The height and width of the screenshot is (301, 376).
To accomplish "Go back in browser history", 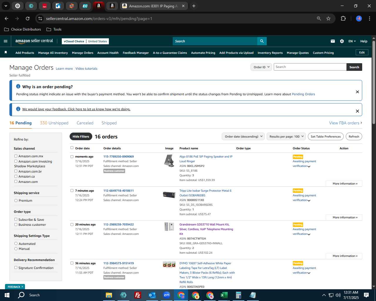I will 6,19.
